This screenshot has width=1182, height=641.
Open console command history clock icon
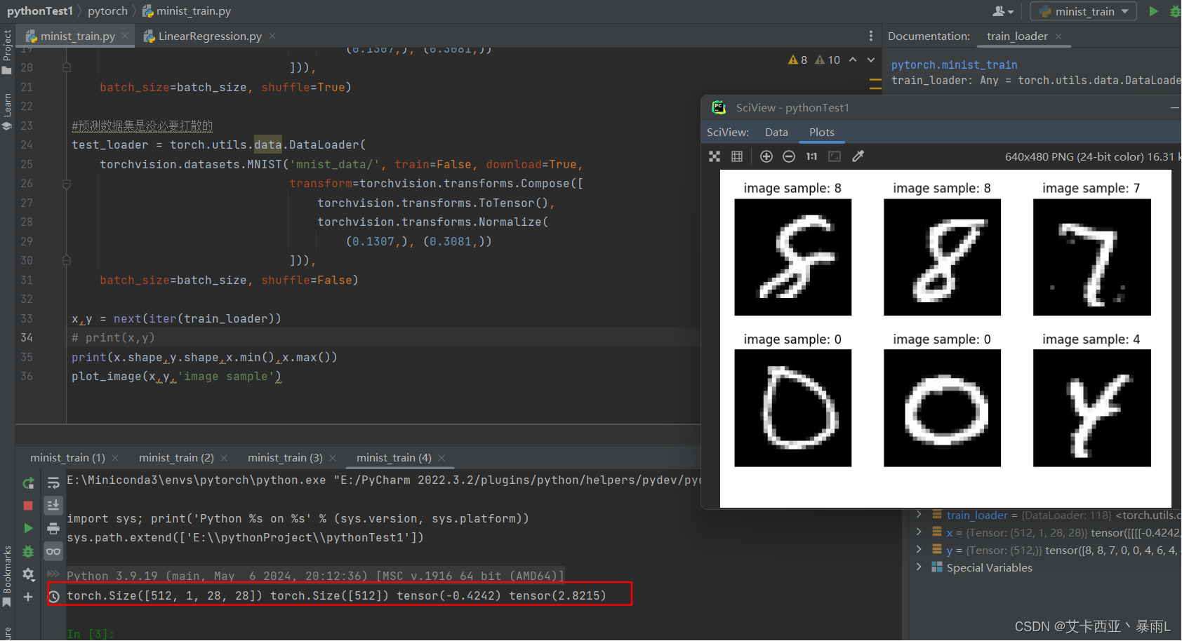click(x=54, y=597)
